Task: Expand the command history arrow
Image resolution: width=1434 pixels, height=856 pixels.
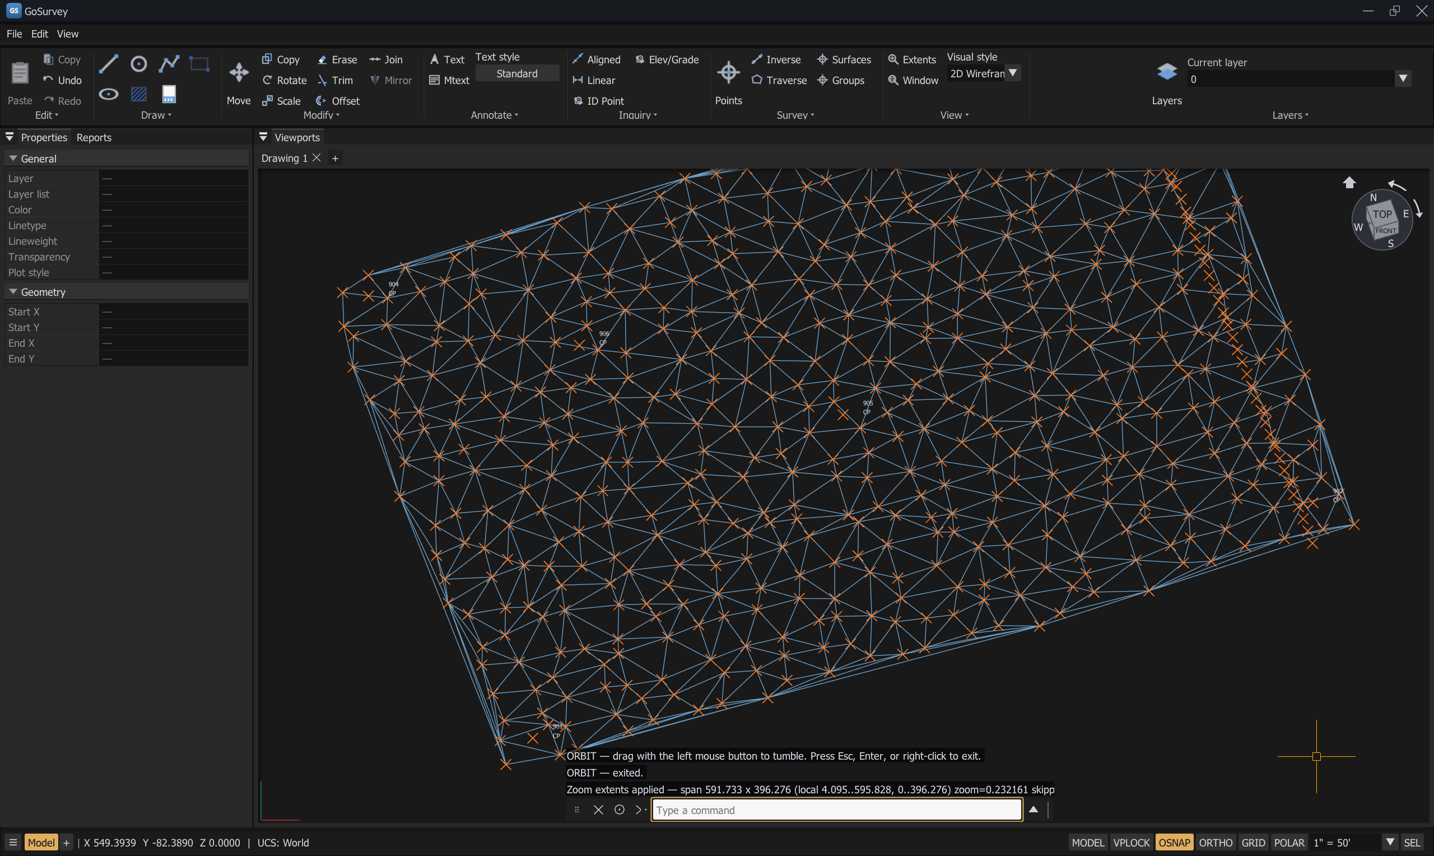Action: point(1033,810)
